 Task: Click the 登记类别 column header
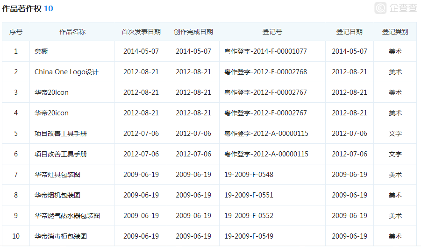pyautogui.click(x=395, y=32)
